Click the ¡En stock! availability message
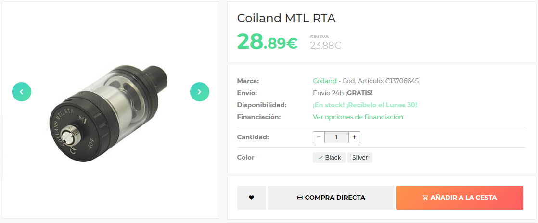The image size is (538, 223). click(365, 105)
